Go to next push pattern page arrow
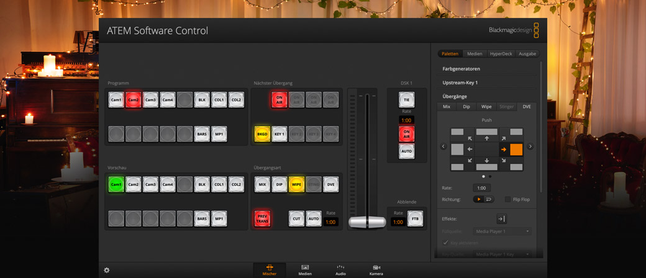The image size is (646, 278). 530,146
